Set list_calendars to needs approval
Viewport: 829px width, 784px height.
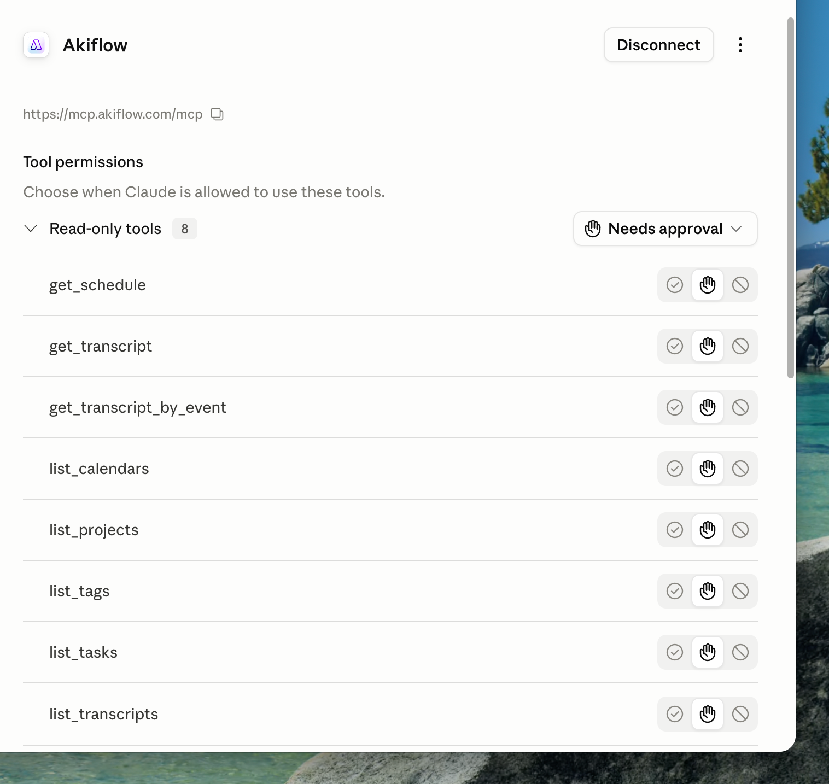(708, 469)
